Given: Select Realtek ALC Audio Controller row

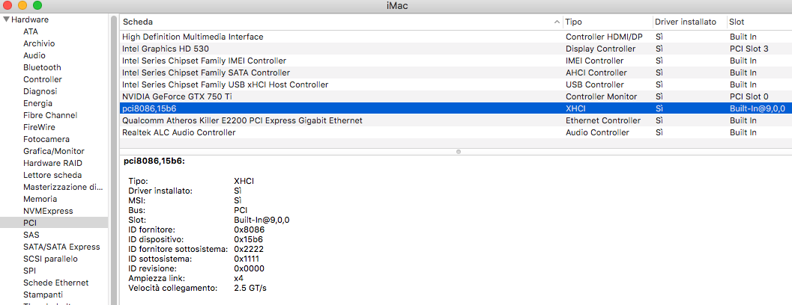Looking at the screenshot, I should pyautogui.click(x=456, y=132).
